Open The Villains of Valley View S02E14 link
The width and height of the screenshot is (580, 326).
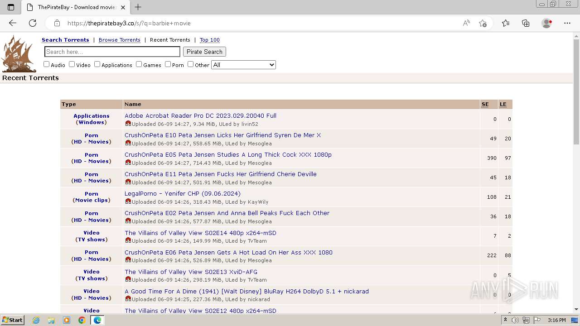coord(200,233)
